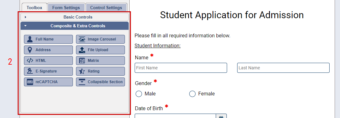The width and height of the screenshot is (340, 118).
Task: Expand the Basic Controls section
Action: [x=74, y=17]
